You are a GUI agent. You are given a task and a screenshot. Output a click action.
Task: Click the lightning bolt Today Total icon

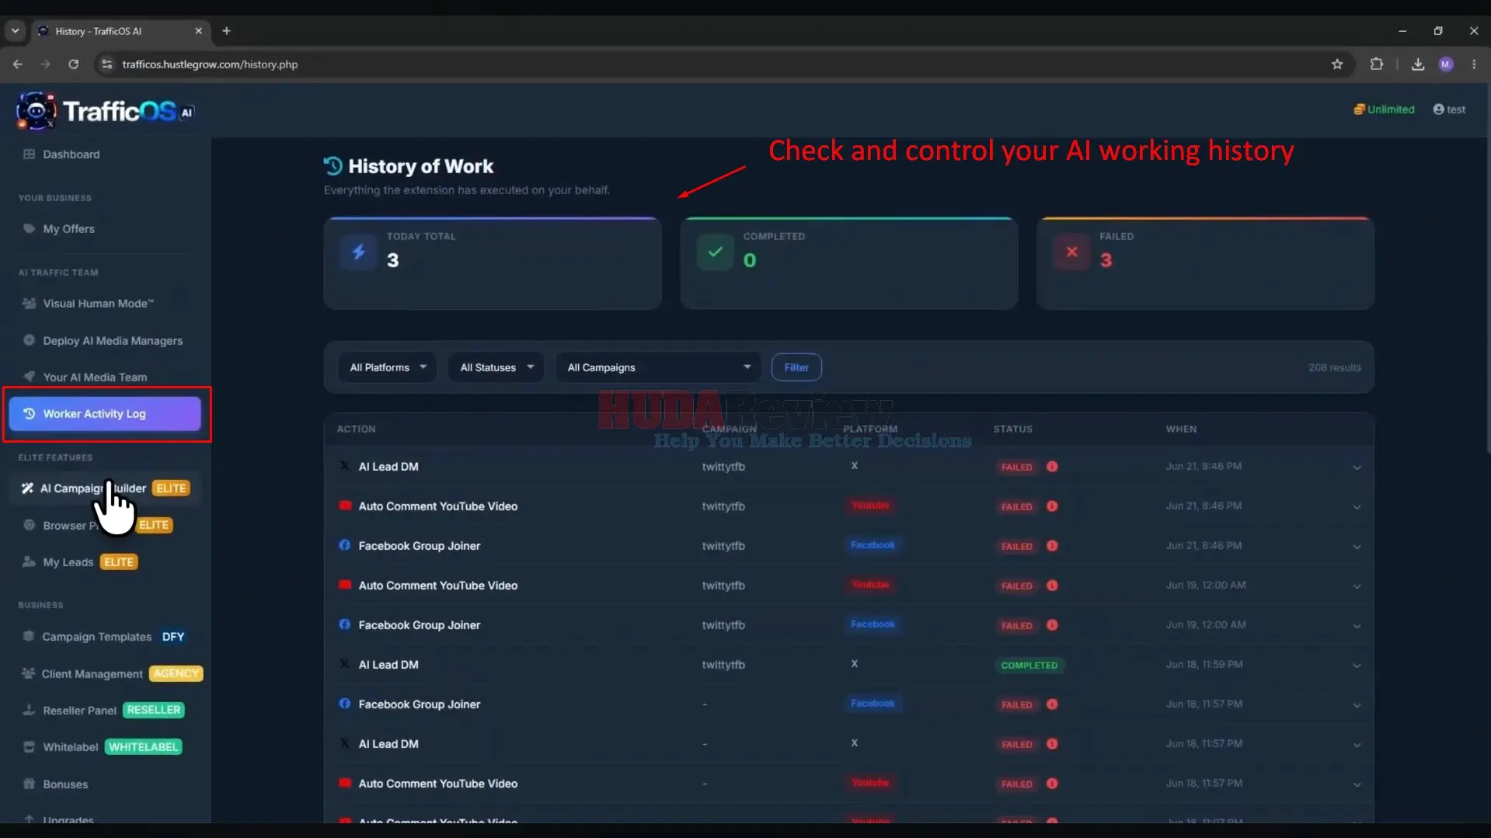point(358,252)
